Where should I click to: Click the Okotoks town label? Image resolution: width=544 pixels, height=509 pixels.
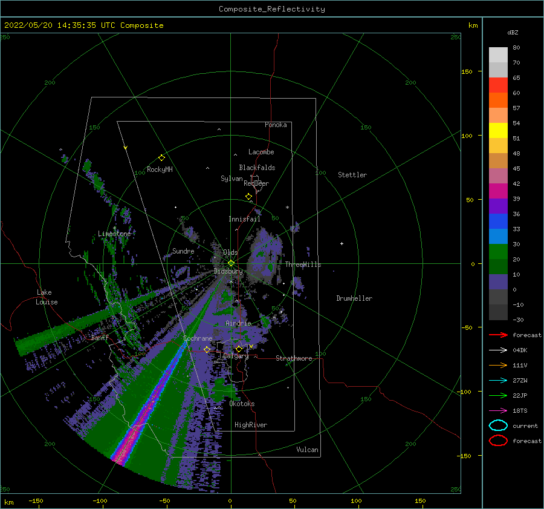[x=242, y=404]
